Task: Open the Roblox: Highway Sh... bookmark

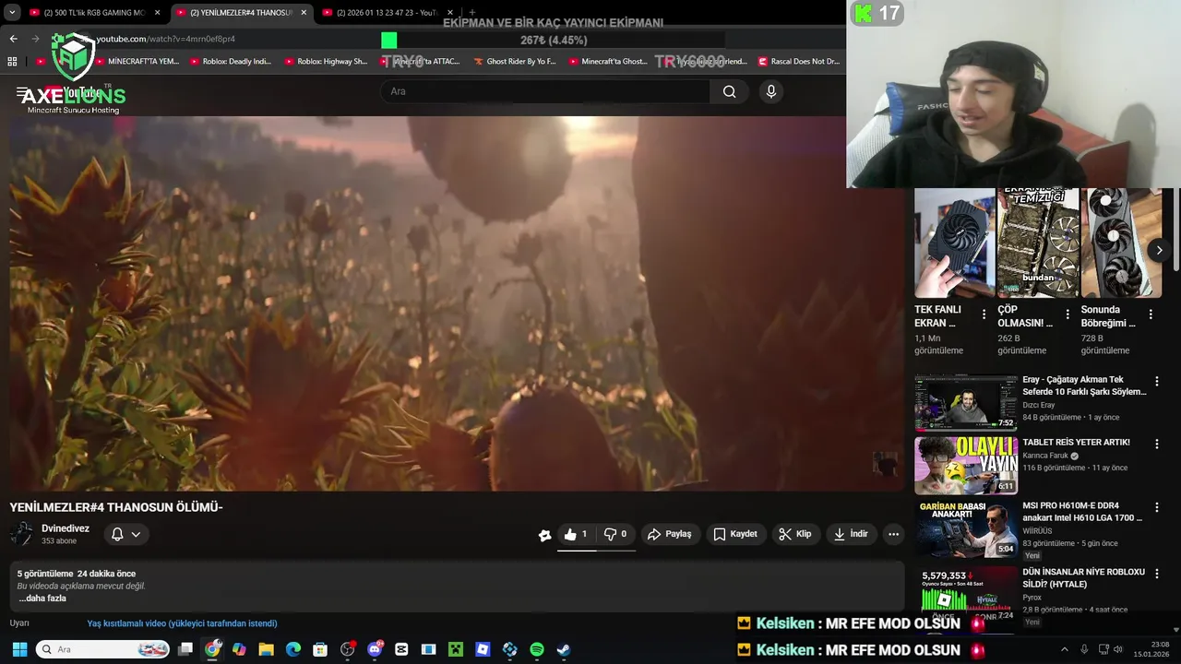Action: tap(326, 62)
